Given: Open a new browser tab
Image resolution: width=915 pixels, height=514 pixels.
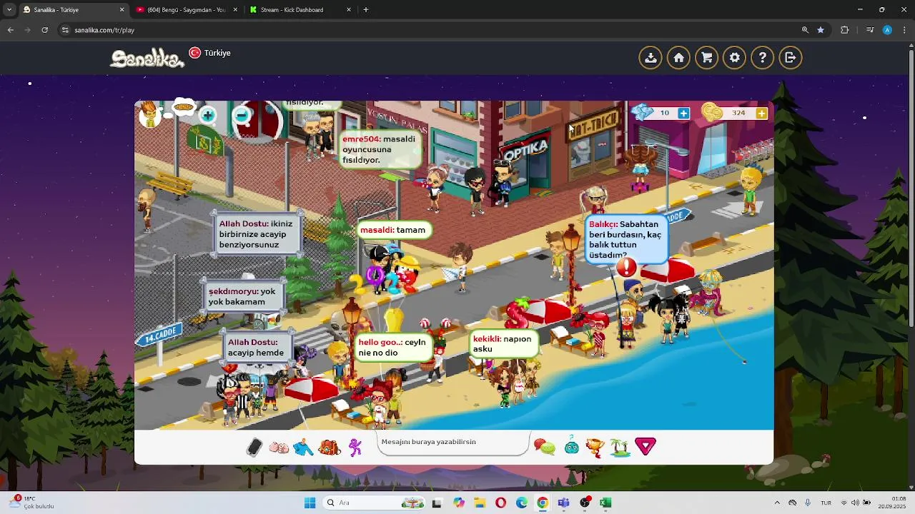Looking at the screenshot, I should [x=366, y=10].
